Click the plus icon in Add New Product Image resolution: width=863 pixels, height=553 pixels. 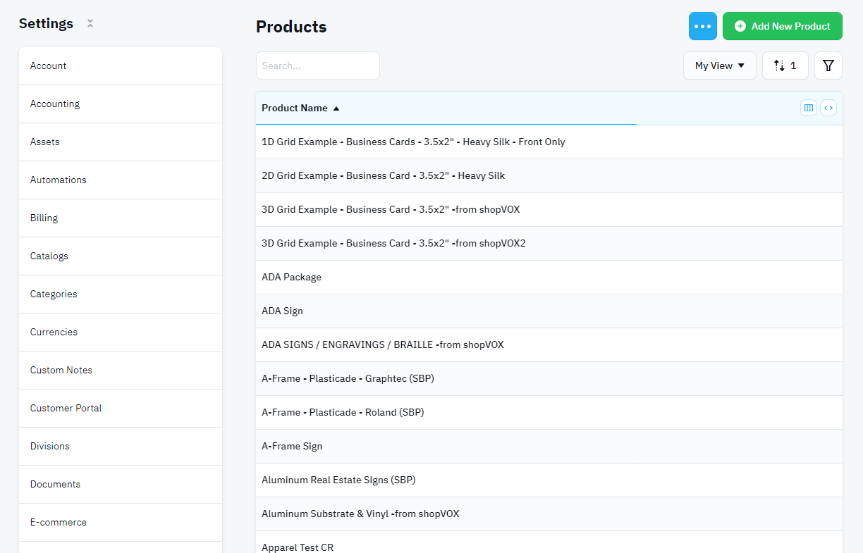click(740, 26)
